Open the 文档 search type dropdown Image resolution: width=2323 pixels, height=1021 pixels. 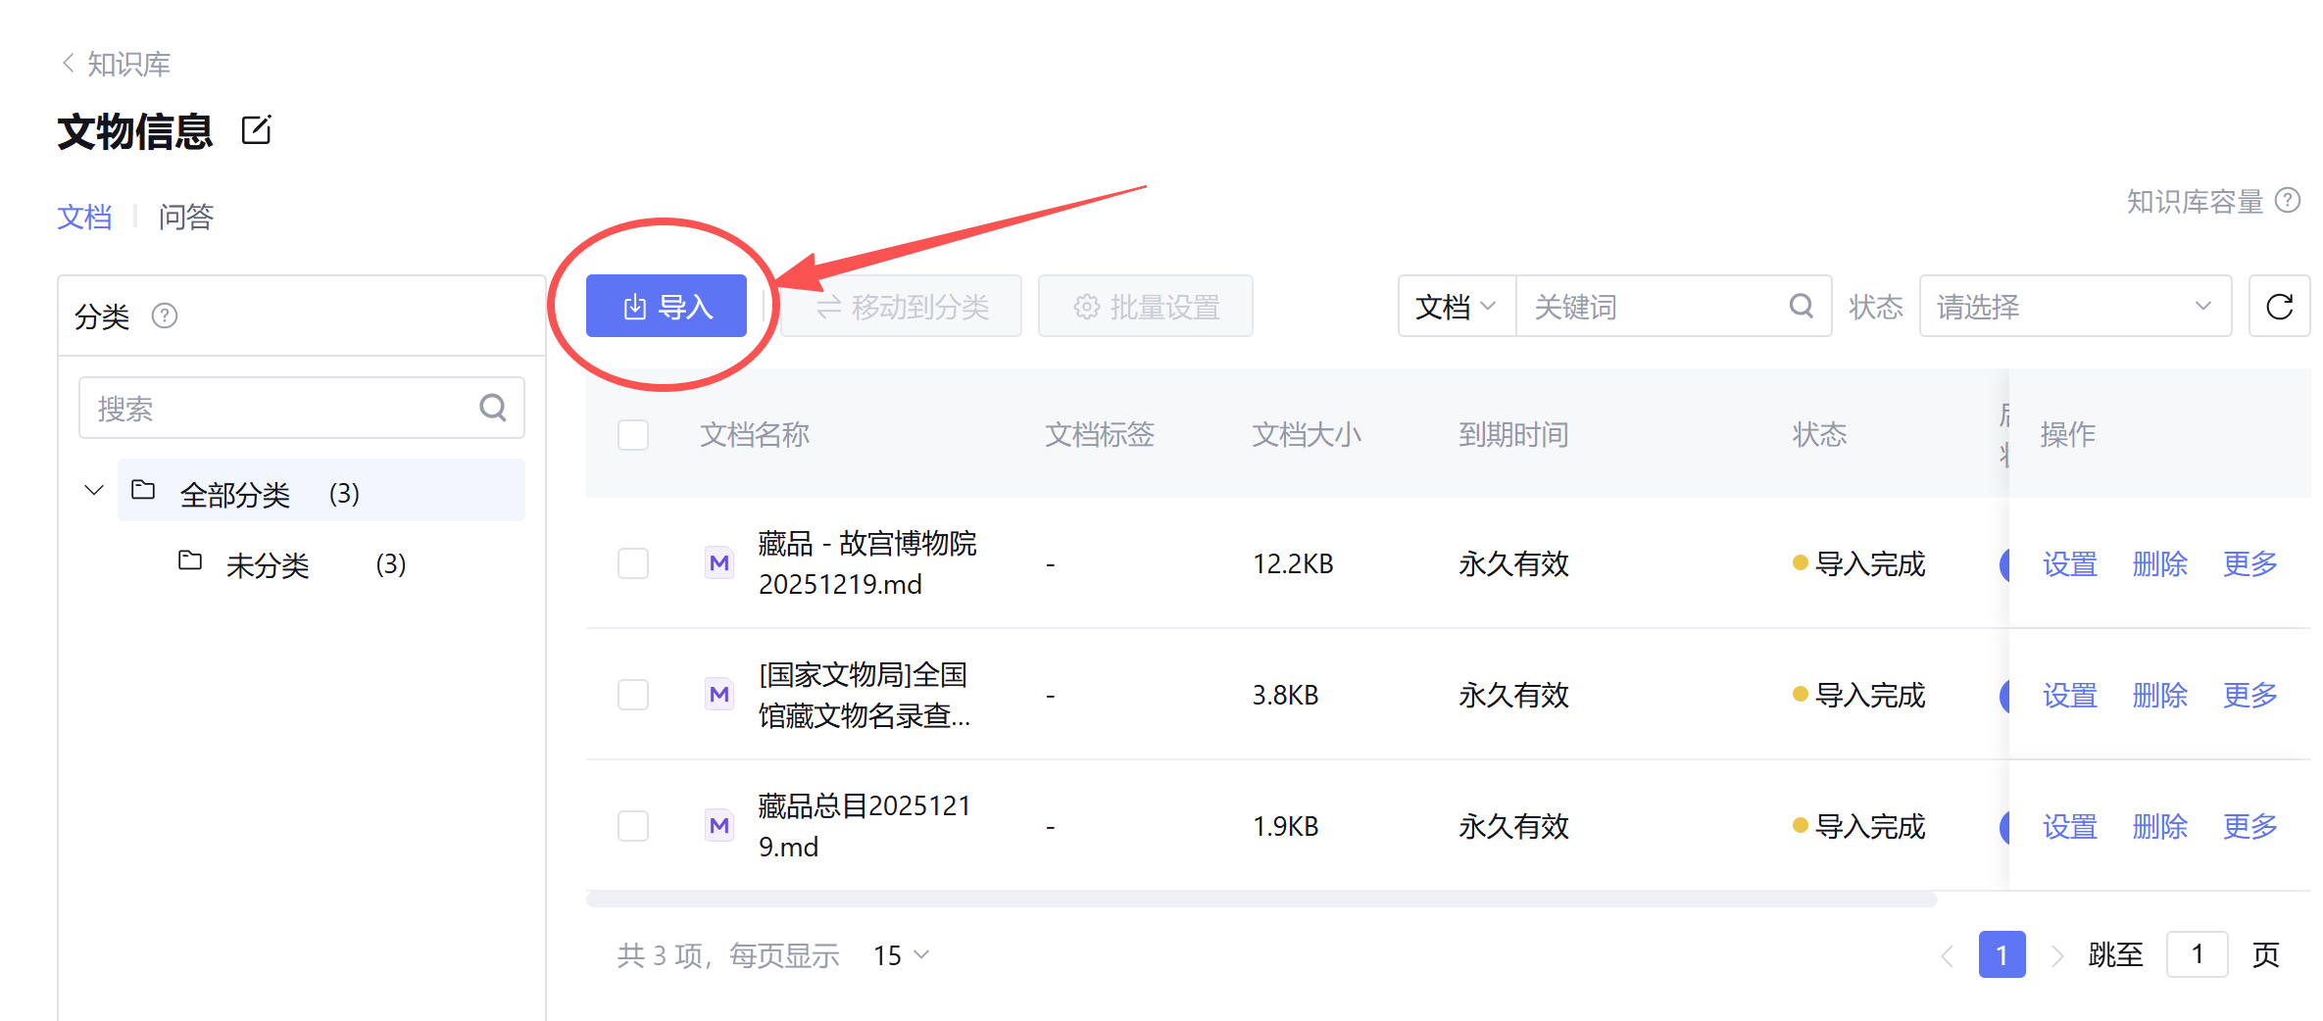[x=1456, y=307]
